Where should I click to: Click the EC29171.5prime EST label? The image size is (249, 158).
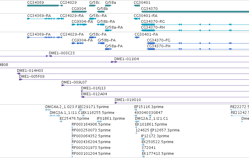pos(94,107)
